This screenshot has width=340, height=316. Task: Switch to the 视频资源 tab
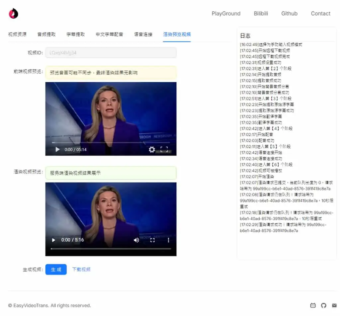click(x=17, y=34)
